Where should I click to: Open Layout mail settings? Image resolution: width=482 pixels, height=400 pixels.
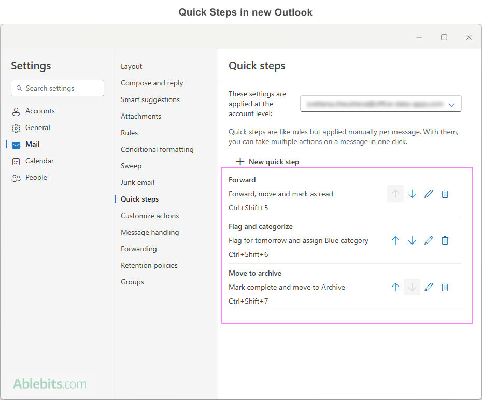pyautogui.click(x=131, y=66)
